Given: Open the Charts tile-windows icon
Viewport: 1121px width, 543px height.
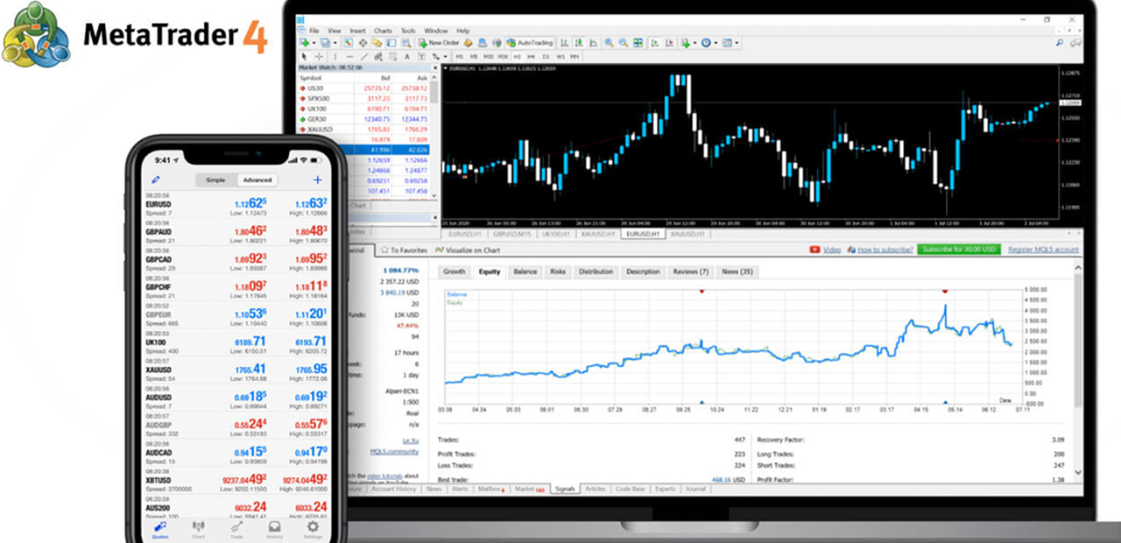Looking at the screenshot, I should click(638, 42).
